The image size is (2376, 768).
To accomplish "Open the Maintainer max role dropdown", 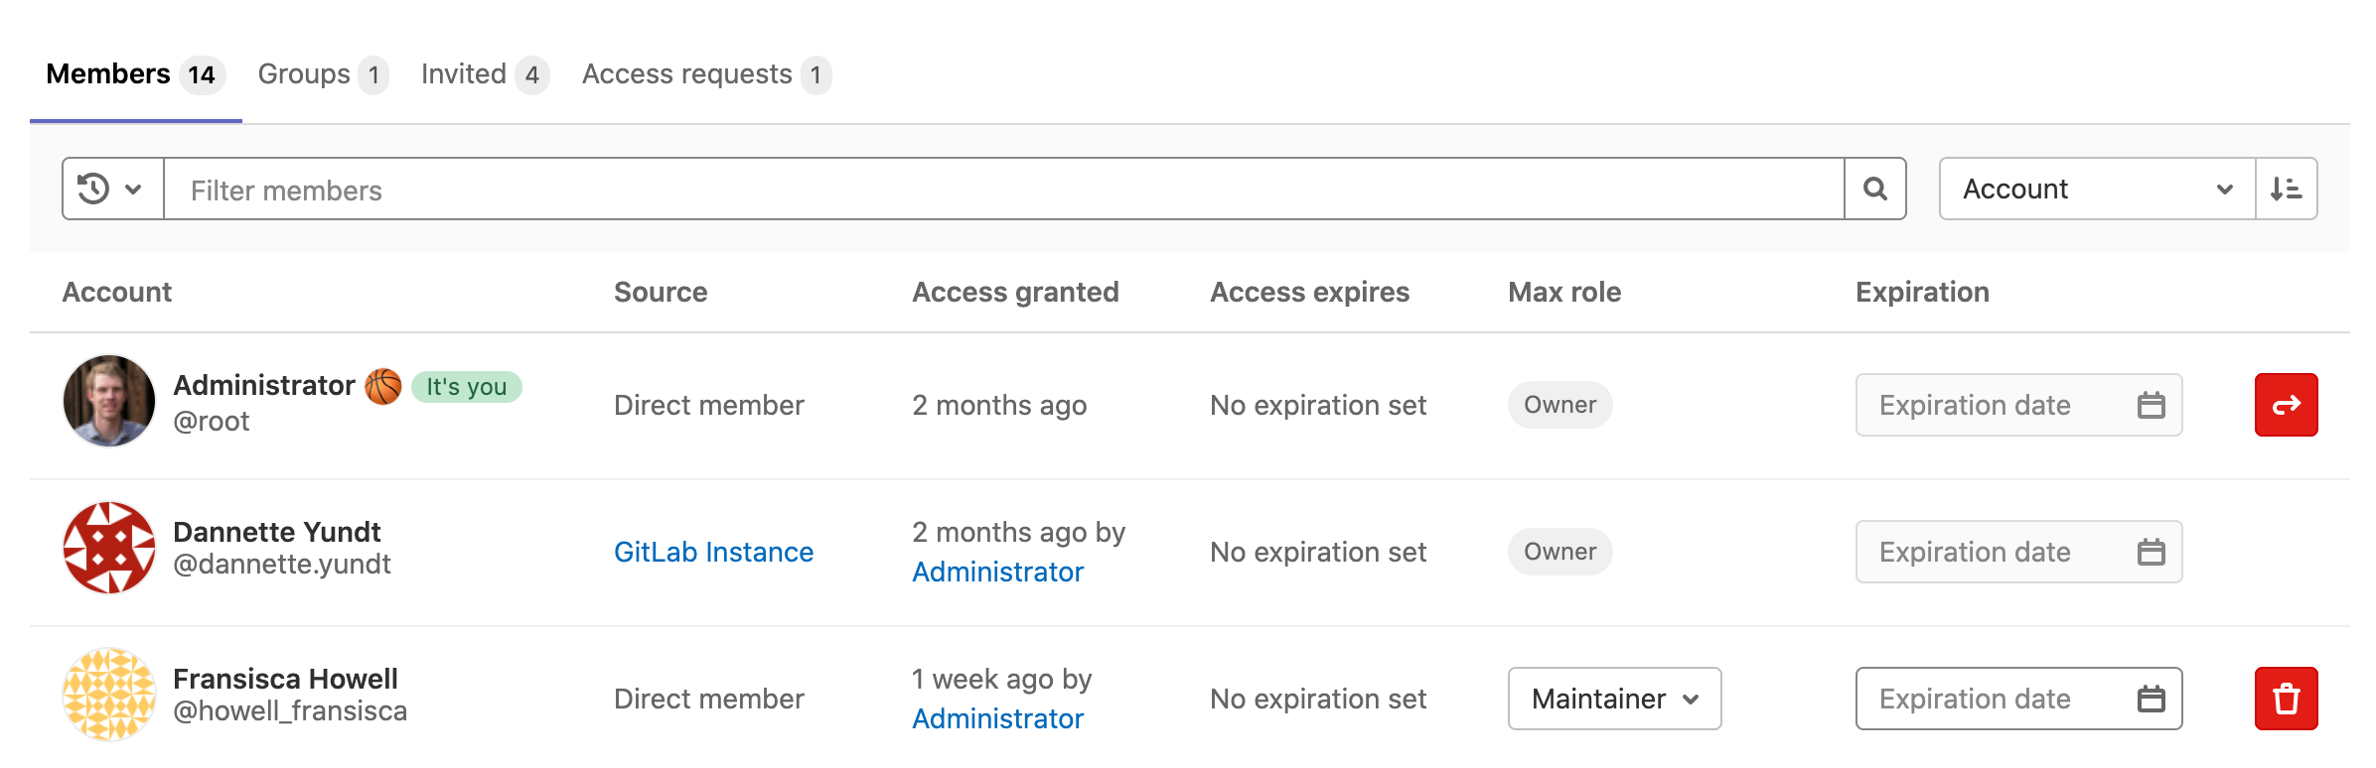I will [x=1613, y=699].
